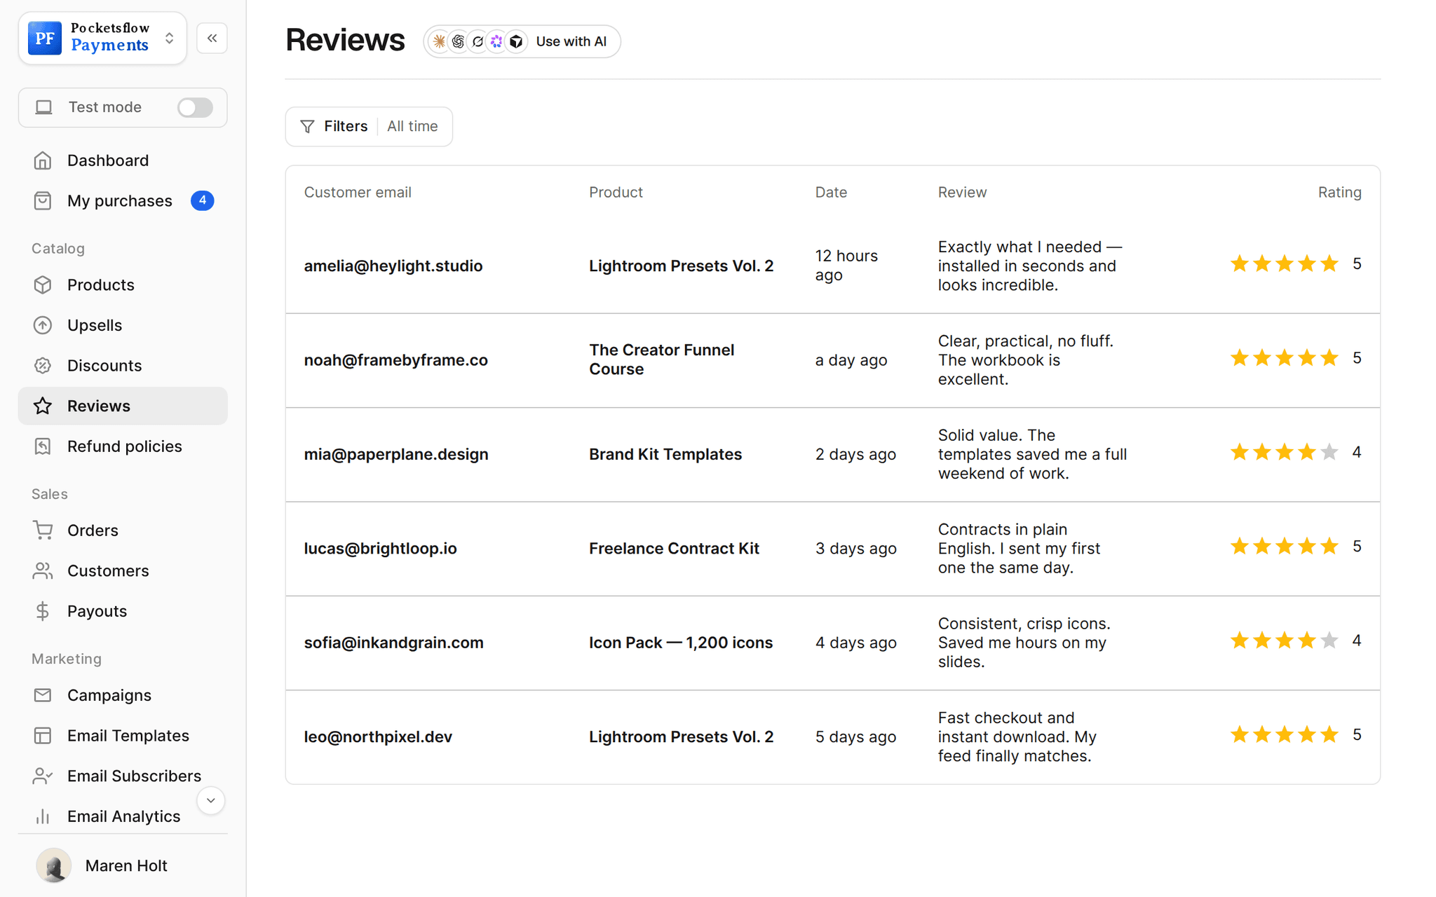Viewport: 1436px width, 897px height.
Task: Open the All time date range filter
Action: 412,126
